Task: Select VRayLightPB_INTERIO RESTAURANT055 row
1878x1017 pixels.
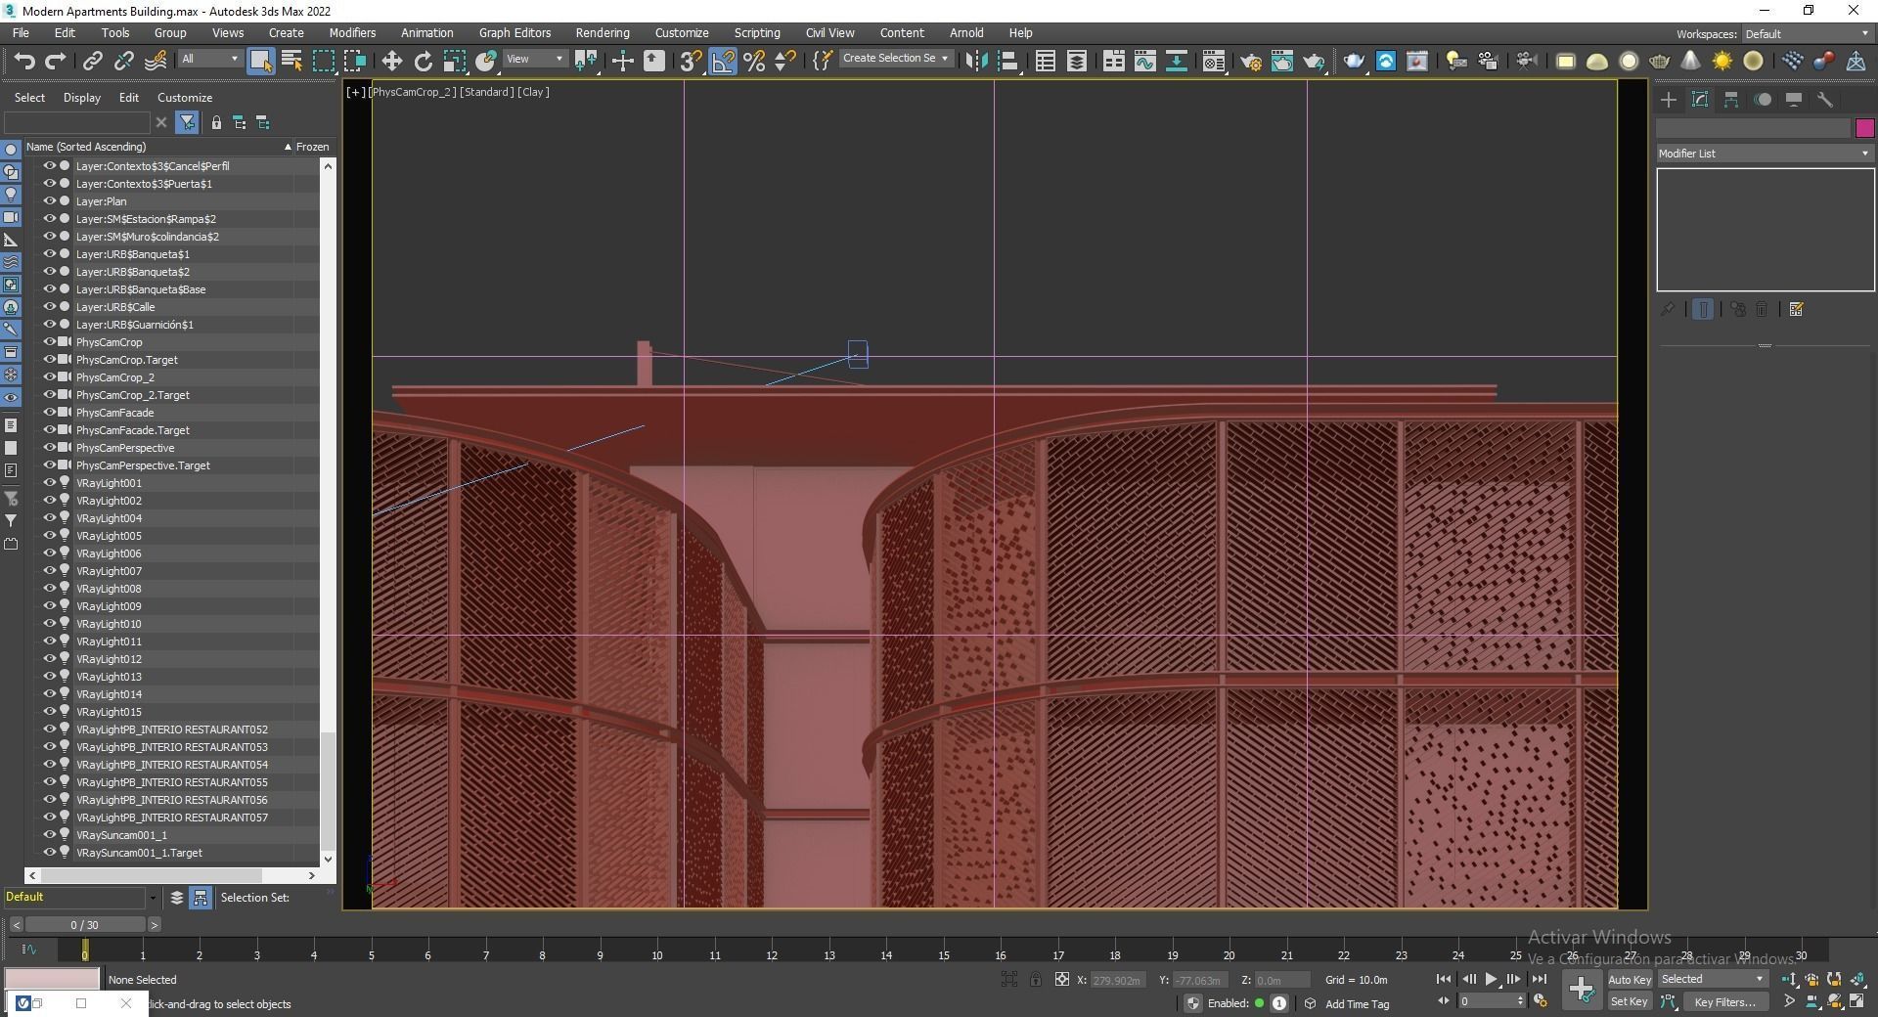Action: [x=172, y=782]
